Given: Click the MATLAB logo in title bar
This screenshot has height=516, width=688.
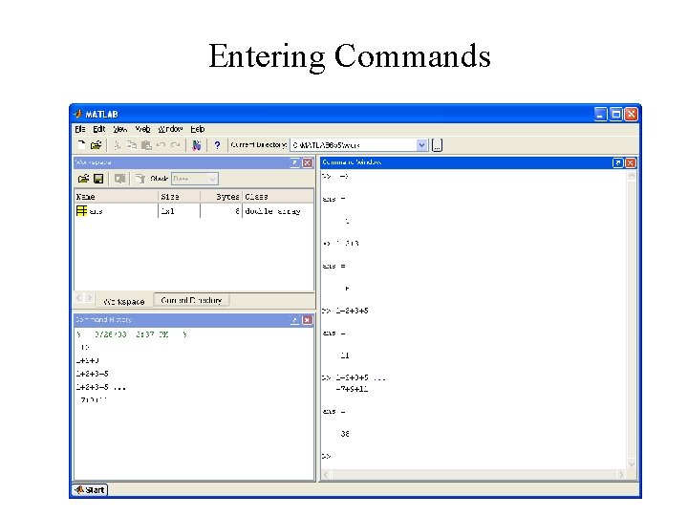Looking at the screenshot, I should [x=77, y=114].
